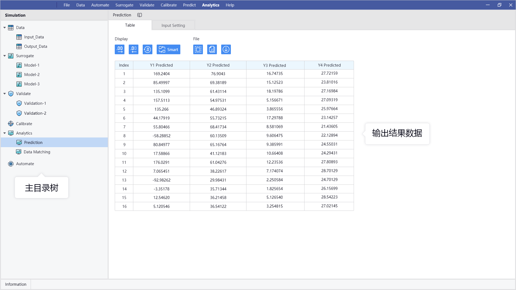This screenshot has width=516, height=290.
Task: Click the select all icon under File
Action: point(198,49)
